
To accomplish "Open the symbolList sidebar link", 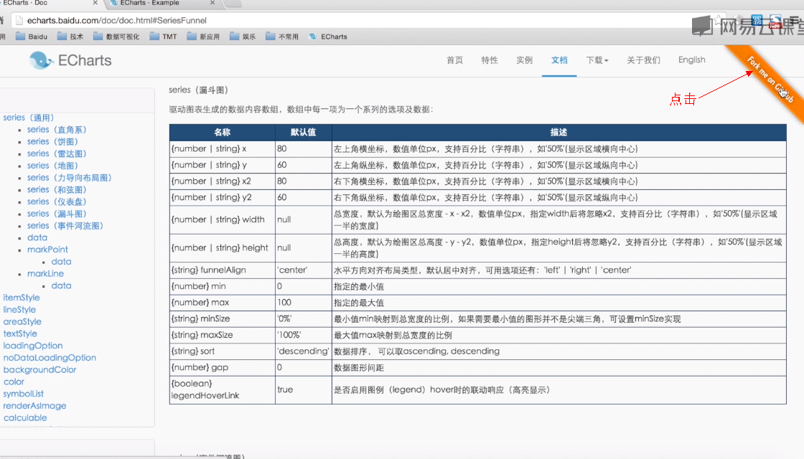I will point(23,394).
